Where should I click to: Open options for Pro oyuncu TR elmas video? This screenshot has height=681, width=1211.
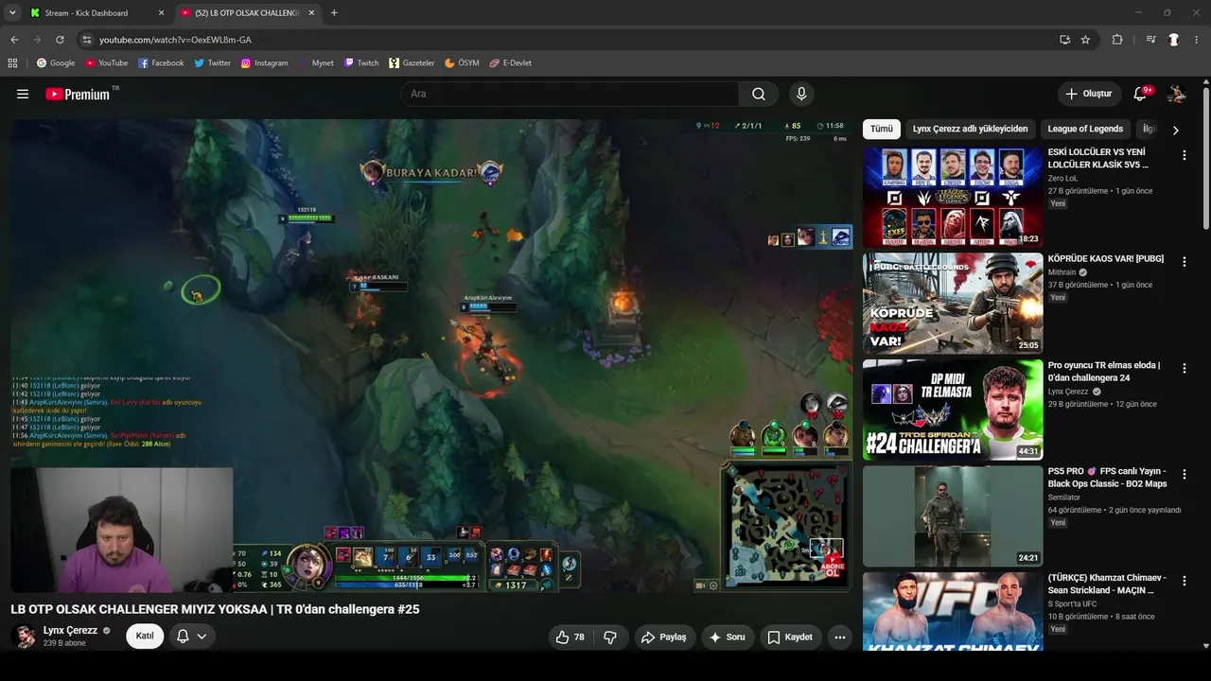tap(1184, 369)
